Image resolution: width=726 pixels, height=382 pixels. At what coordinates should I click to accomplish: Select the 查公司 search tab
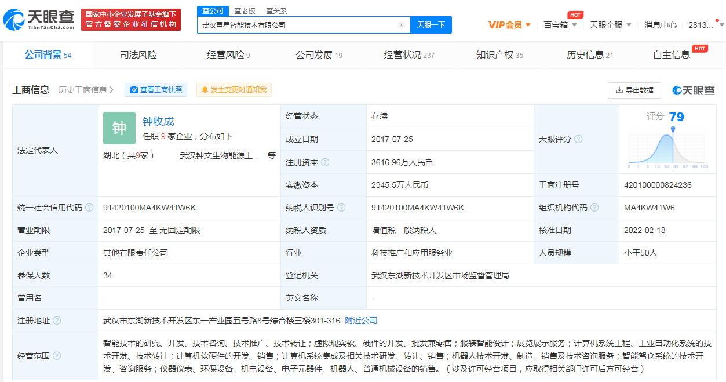tap(213, 11)
